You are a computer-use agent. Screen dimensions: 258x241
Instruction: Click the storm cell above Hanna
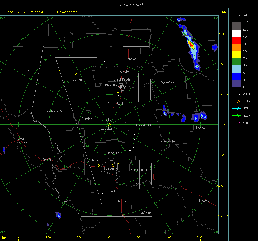pyautogui.click(x=204, y=115)
